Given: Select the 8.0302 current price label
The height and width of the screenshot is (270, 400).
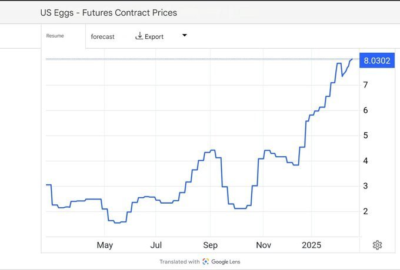Looking at the screenshot, I should (x=377, y=60).
